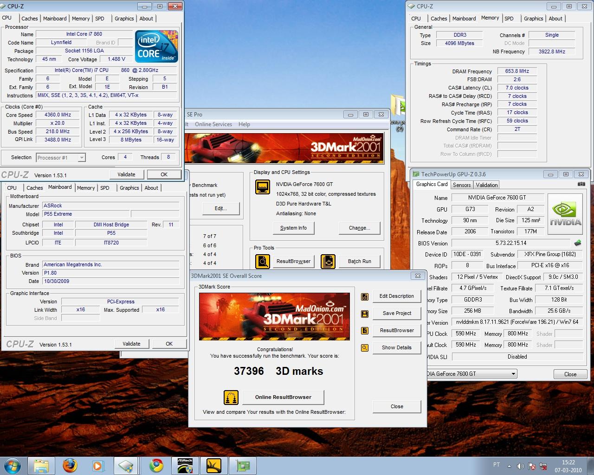Click the Change... display settings button

click(360, 228)
